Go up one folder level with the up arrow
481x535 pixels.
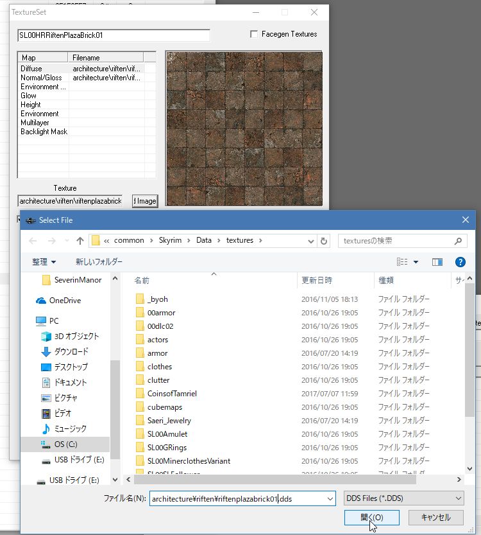(x=80, y=241)
